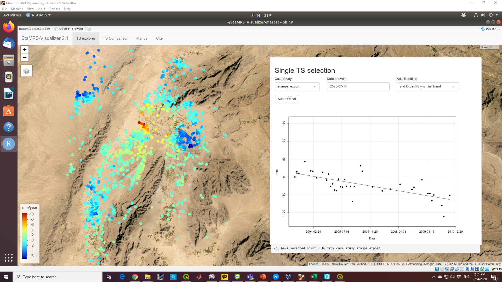Open the Manual tab
502x282 pixels.
coord(142,38)
